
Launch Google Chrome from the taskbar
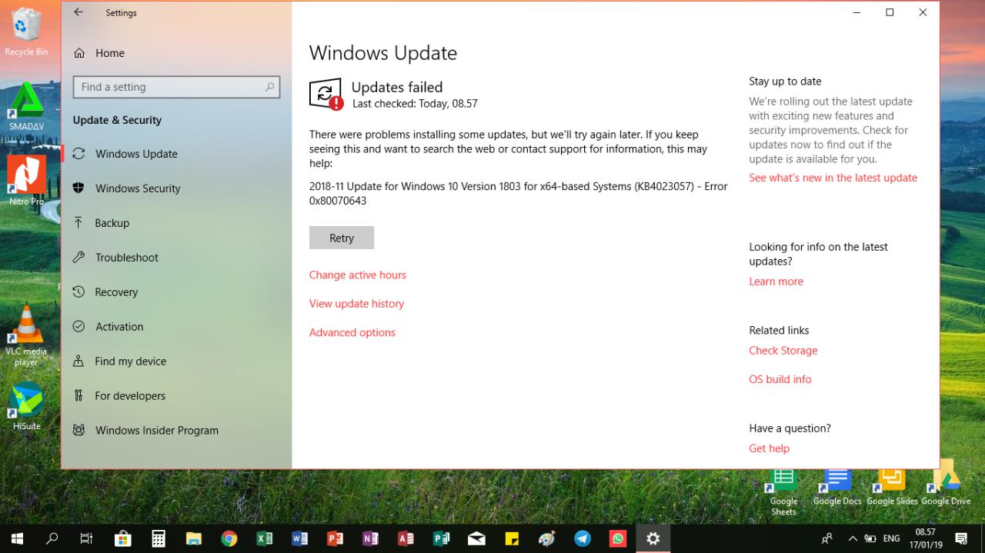tap(229, 539)
